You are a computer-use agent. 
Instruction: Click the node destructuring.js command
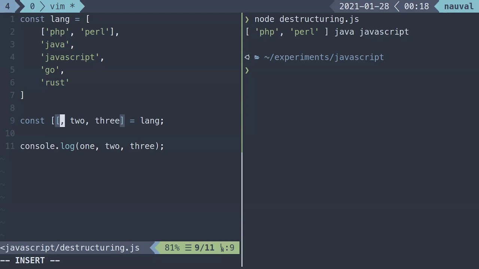click(307, 19)
